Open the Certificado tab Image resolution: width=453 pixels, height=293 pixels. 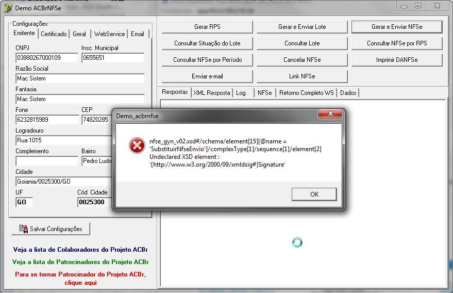click(54, 34)
